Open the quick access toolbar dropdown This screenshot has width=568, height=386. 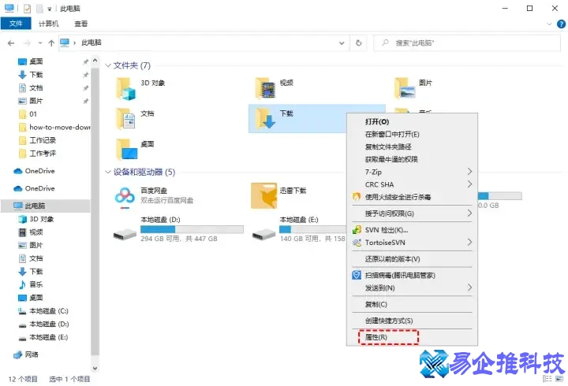(x=50, y=9)
